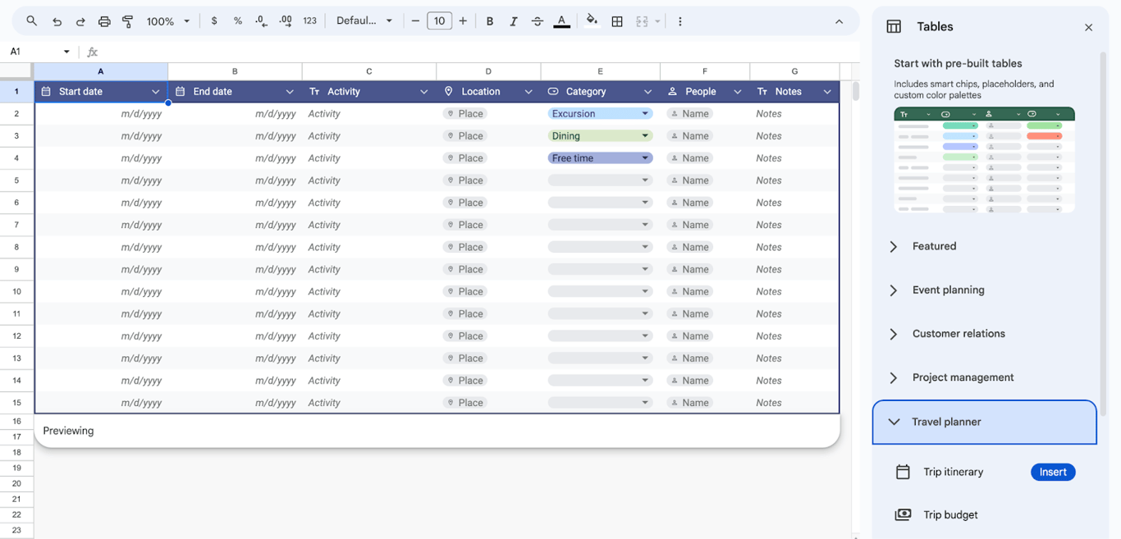Collapse the toolbar with the up chevron

point(839,21)
